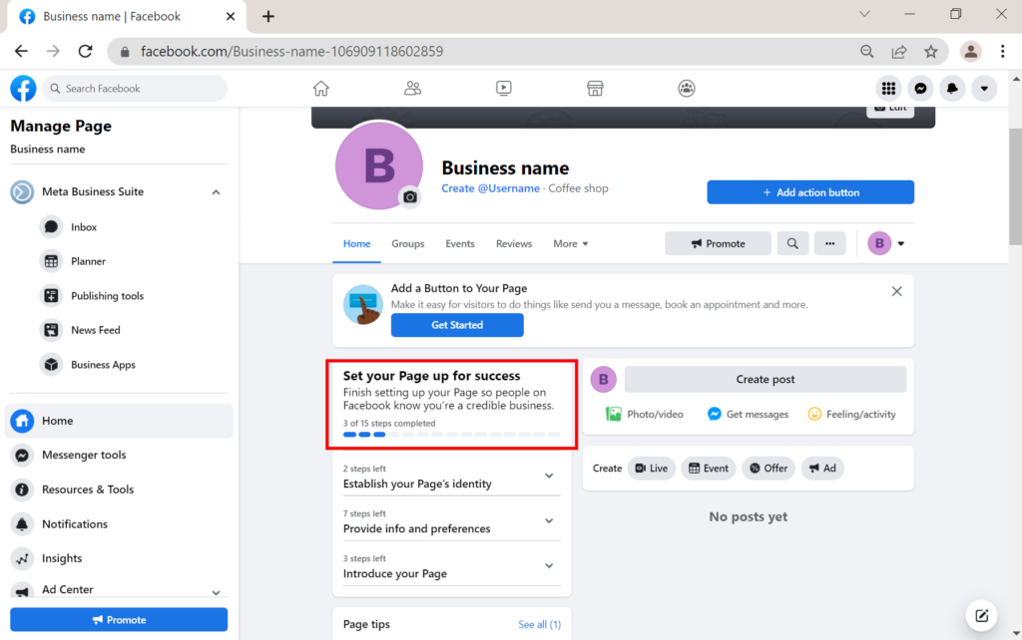The height and width of the screenshot is (640, 1022).
Task: Click the camera icon on profile picture
Action: (410, 196)
